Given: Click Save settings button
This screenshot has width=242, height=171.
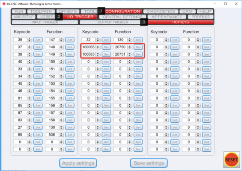Looking at the screenshot, I should 149,163.
